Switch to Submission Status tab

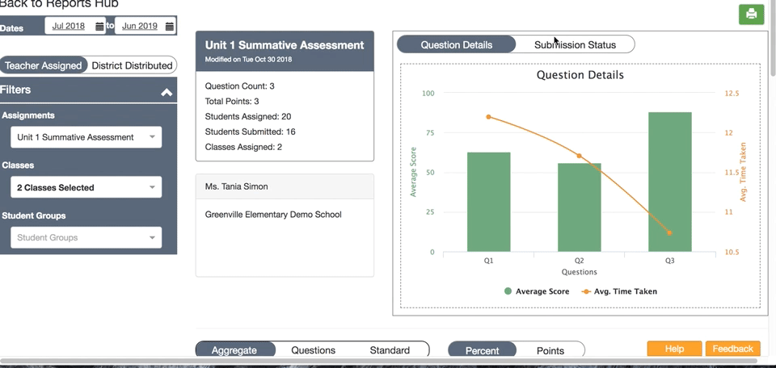pos(575,45)
